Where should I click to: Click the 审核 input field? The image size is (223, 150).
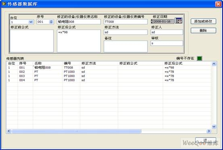(167, 43)
